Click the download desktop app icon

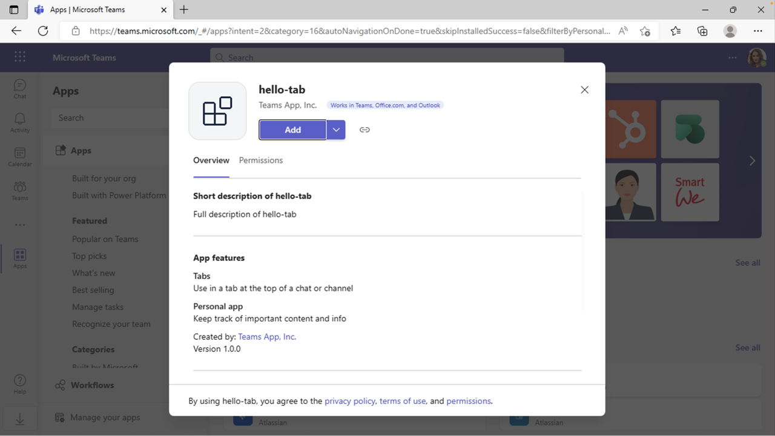pos(20,419)
